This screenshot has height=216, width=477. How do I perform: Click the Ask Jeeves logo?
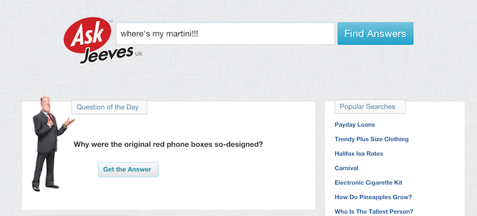point(103,41)
